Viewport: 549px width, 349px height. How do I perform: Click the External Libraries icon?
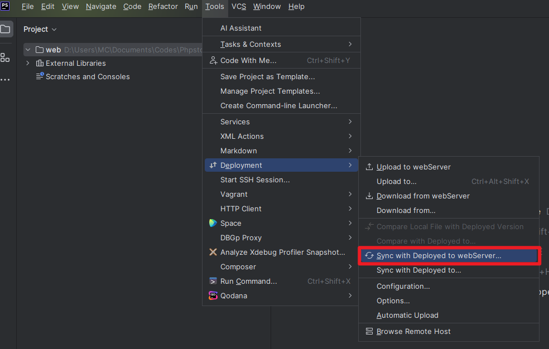tap(40, 64)
